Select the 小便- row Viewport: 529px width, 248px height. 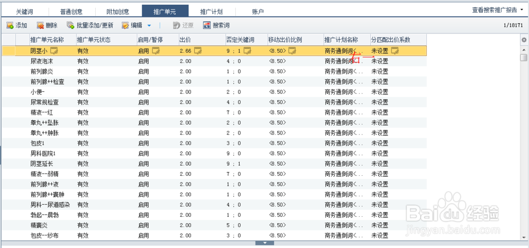214,92
